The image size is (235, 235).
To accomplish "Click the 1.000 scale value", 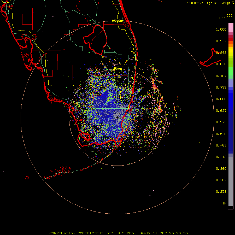I will 221,29.
